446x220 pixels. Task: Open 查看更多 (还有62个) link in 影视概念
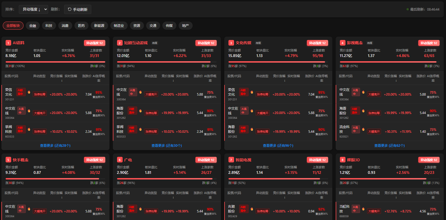[389, 146]
